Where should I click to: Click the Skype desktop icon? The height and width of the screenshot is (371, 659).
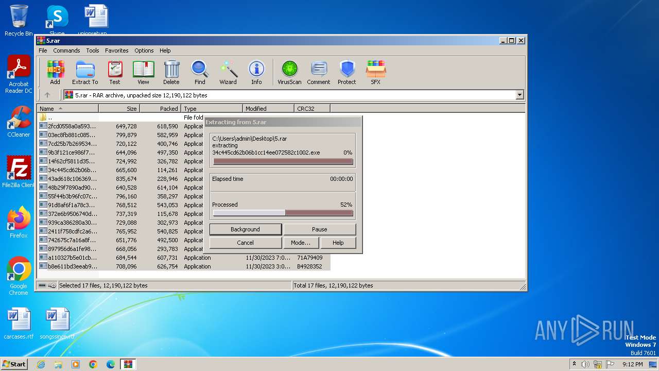(x=57, y=21)
